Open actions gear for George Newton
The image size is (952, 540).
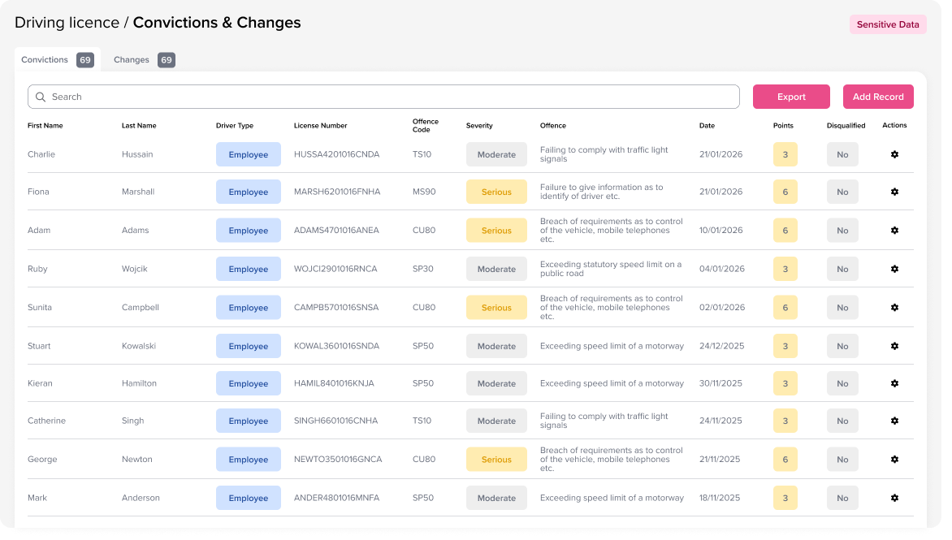(x=894, y=460)
